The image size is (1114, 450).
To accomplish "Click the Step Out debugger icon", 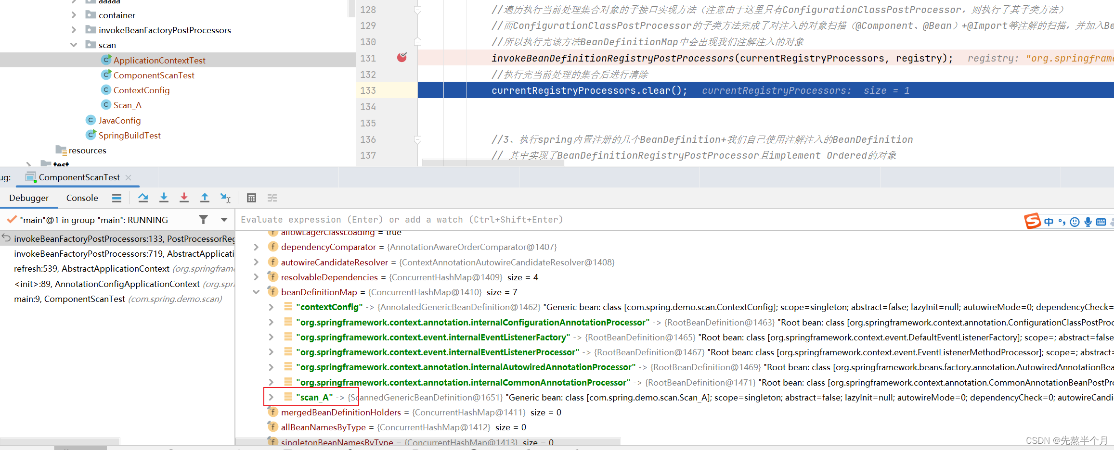I will 205,198.
